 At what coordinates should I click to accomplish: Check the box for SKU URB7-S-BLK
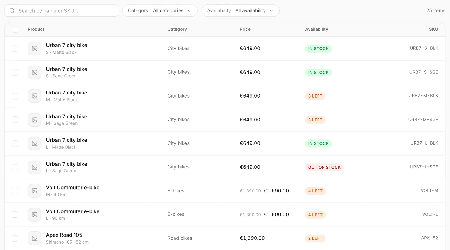(x=15, y=49)
